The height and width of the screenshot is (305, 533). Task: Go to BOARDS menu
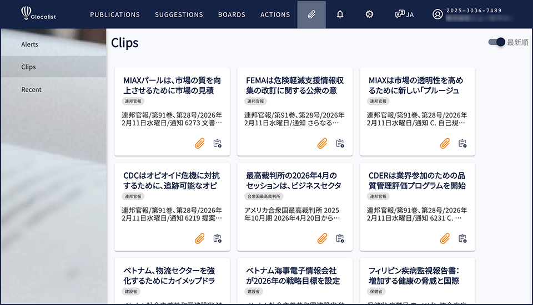(232, 14)
